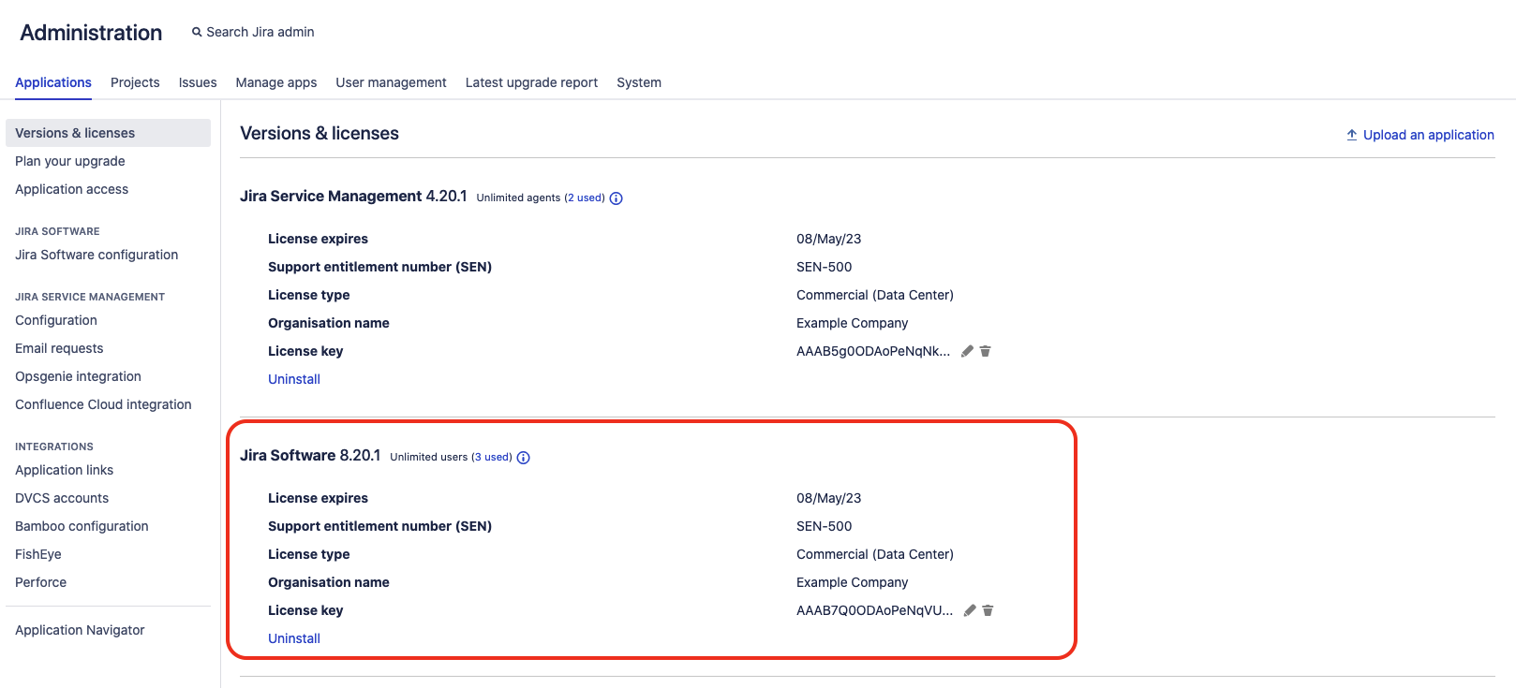Switch to the System tab
1516x688 pixels.
(x=639, y=82)
